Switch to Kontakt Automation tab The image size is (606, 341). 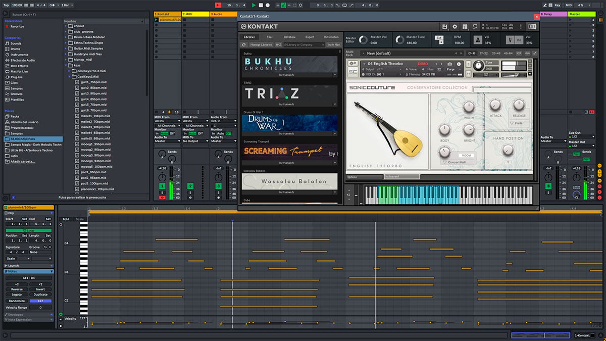click(x=331, y=37)
